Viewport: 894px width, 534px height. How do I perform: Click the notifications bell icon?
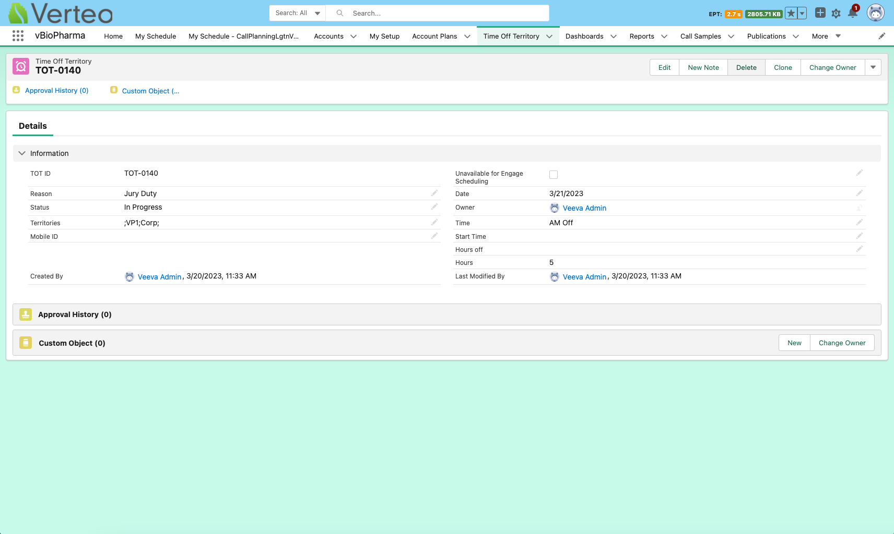point(853,14)
